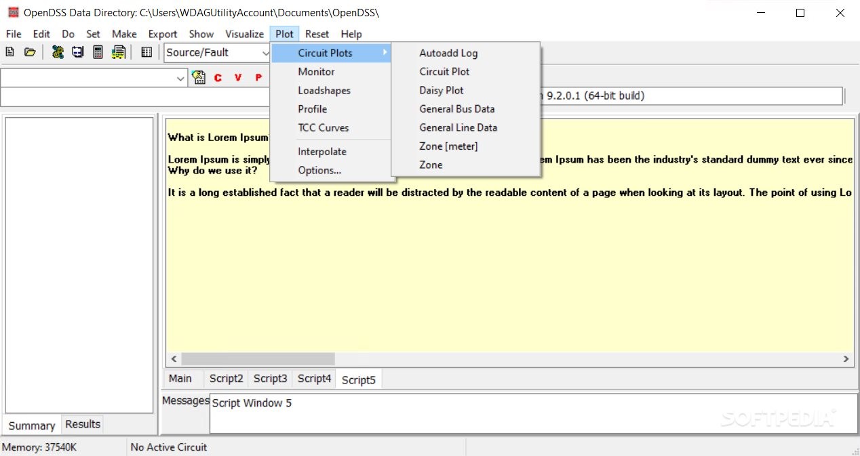Switch to the Summary tab
This screenshot has height=456, width=860.
(x=32, y=426)
